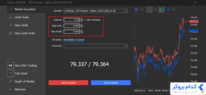Change fill policy Immediate or Cancel

pyautogui.click(x=74, y=40)
